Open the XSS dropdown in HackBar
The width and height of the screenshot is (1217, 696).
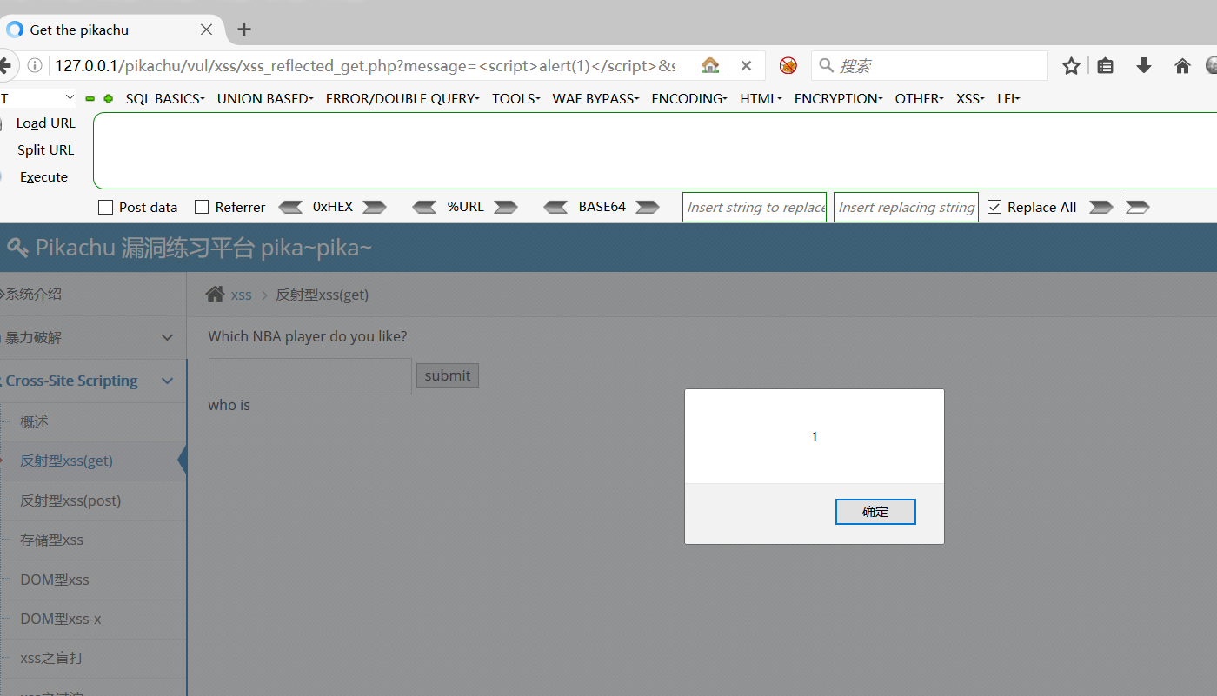[970, 99]
